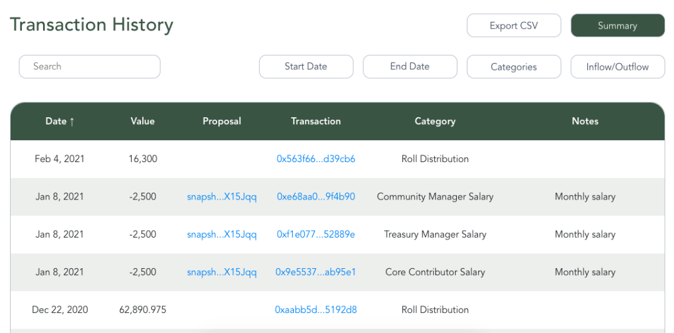
Task: Expand the Categories filter
Action: coord(514,67)
